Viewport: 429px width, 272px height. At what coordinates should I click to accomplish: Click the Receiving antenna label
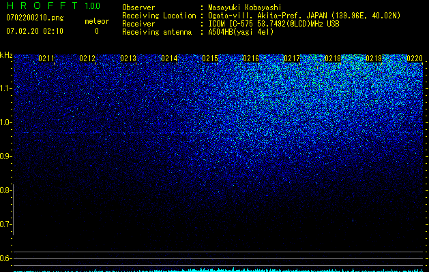point(157,32)
